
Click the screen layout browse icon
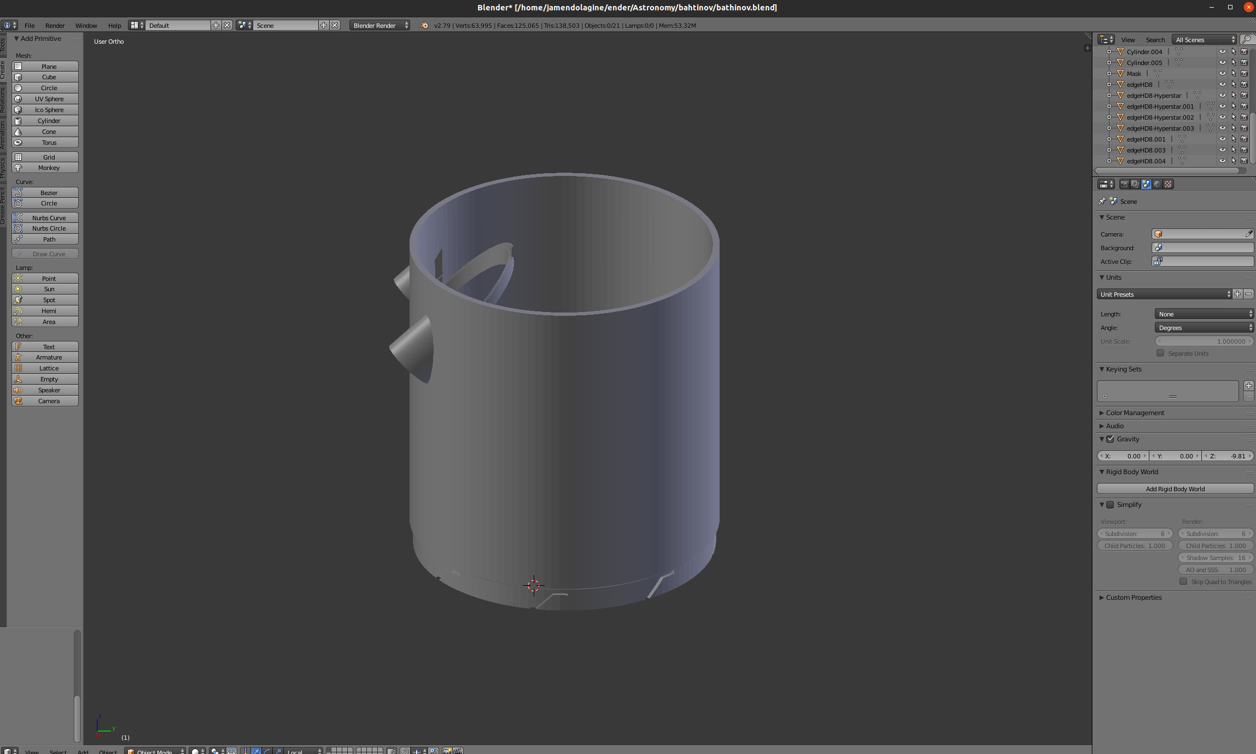137,25
